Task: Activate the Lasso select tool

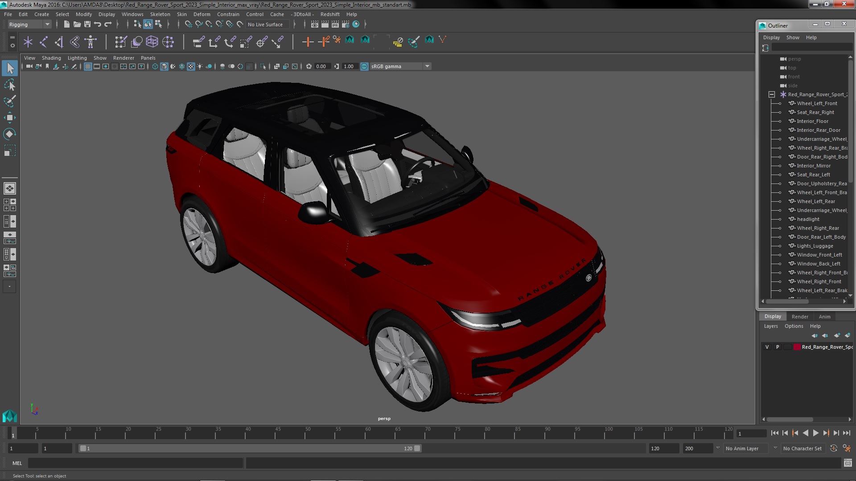Action: [9, 85]
